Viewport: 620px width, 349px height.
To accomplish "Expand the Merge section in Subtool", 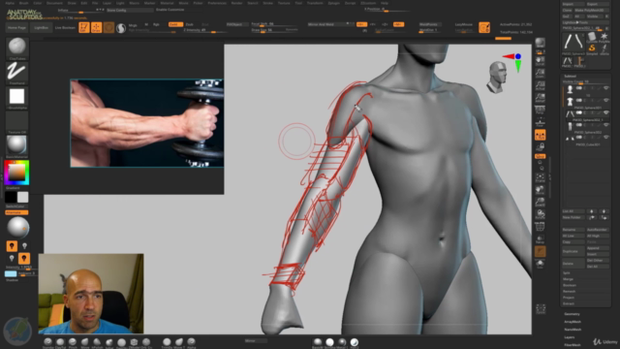I will (x=568, y=279).
